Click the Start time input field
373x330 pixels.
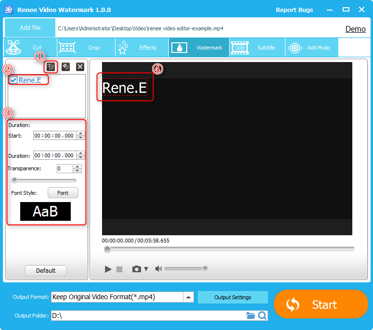point(55,136)
